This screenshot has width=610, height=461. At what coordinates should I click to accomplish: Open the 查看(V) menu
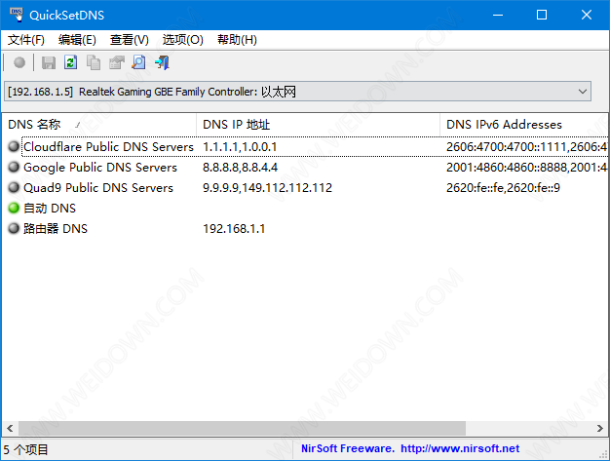(x=130, y=40)
